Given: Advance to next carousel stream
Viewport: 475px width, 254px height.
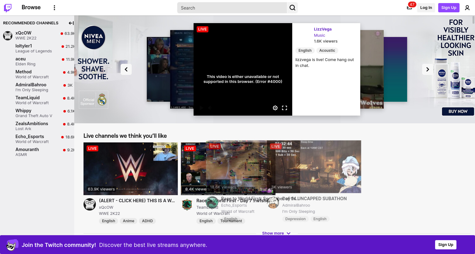Looking at the screenshot, I should point(428,69).
